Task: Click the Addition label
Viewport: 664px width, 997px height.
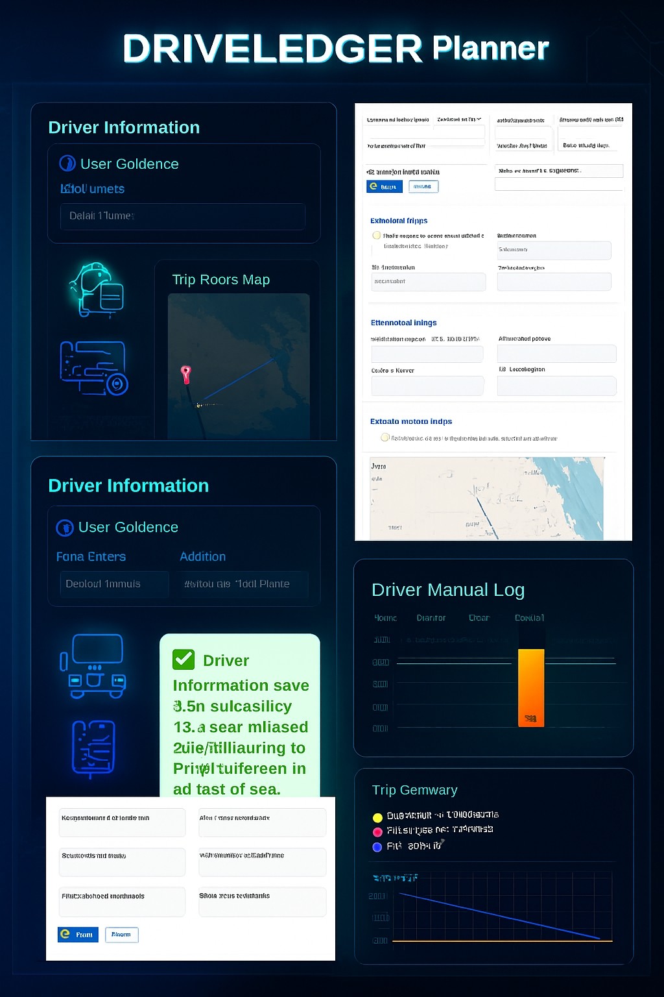Action: click(203, 556)
